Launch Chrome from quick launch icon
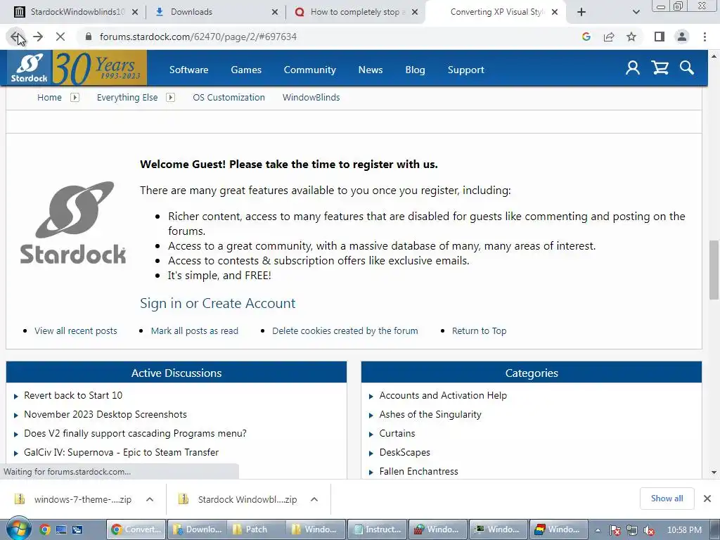This screenshot has height=540, width=720. coord(44,529)
